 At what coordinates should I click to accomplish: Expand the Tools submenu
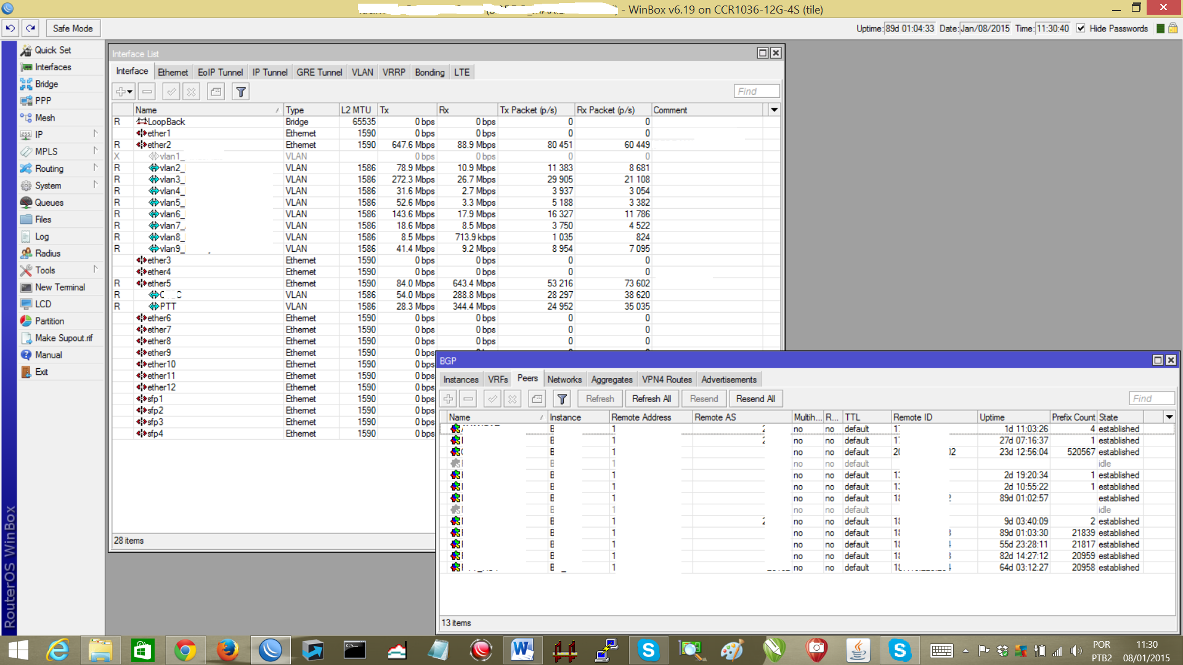point(61,270)
